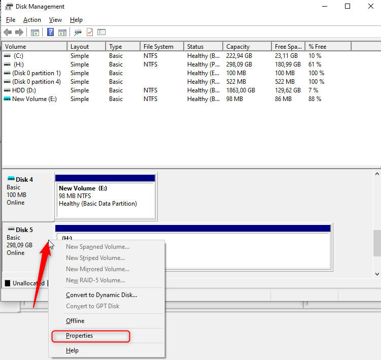
Task: Sort by the % Free column header
Action: [x=328, y=46]
